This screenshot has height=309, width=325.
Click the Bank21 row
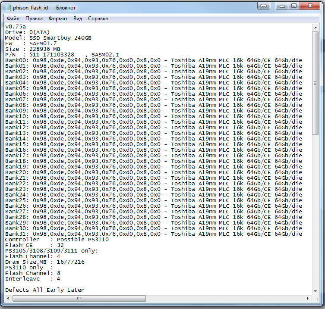point(154,178)
